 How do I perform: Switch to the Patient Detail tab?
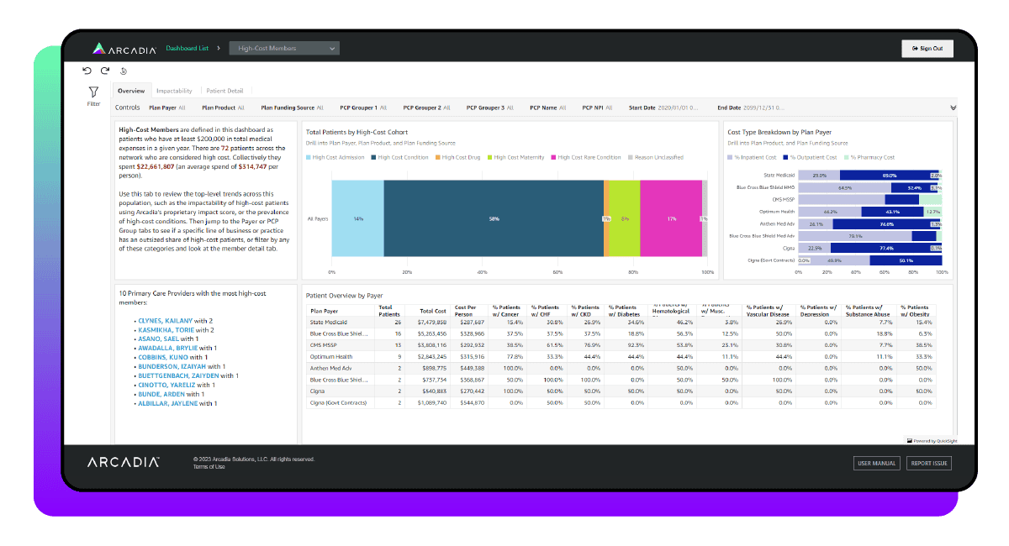[225, 91]
